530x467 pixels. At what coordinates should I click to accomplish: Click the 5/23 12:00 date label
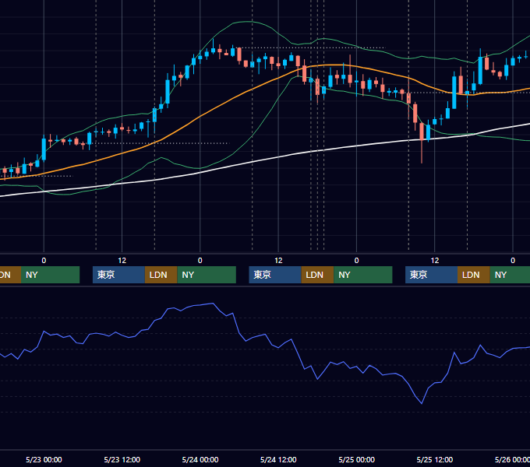(x=122, y=459)
